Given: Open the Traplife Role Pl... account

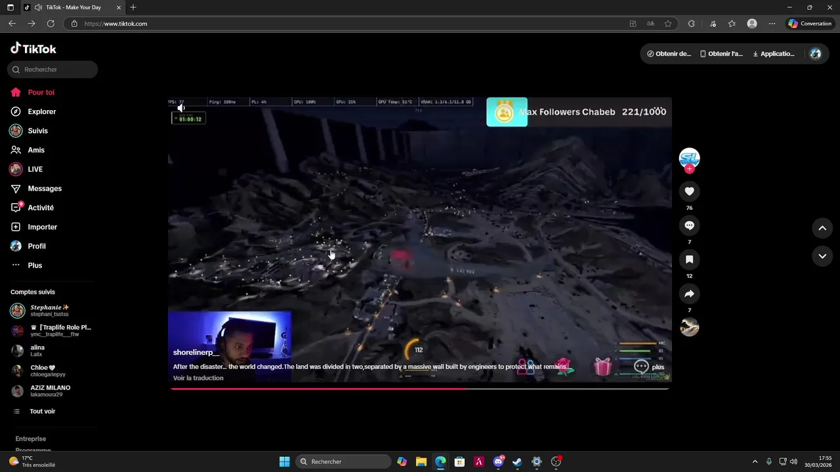Looking at the screenshot, I should (51, 330).
